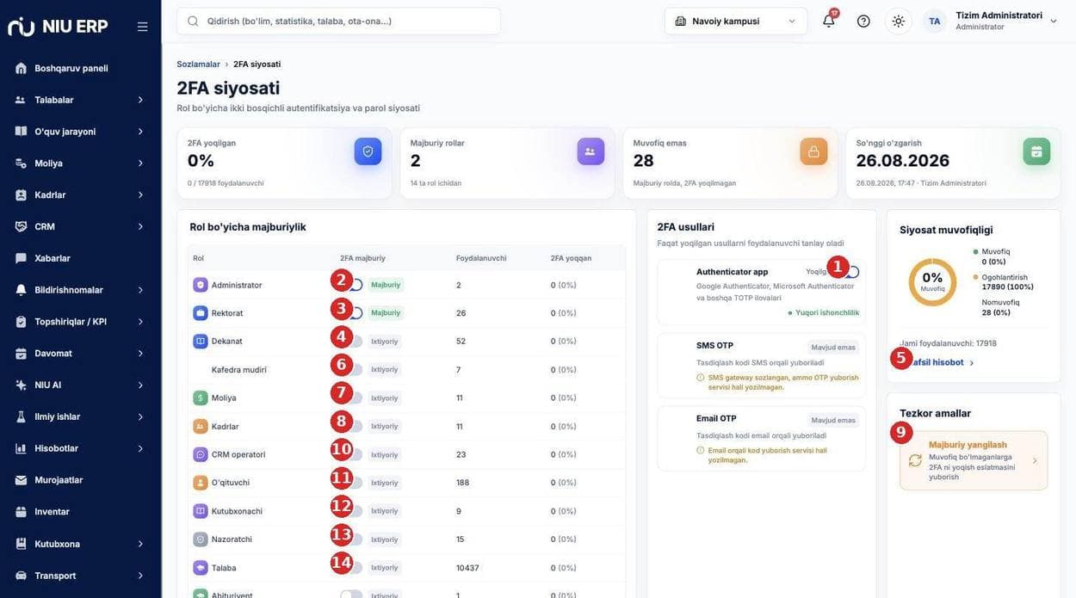Enable mandatory 2FA for O'qituvchi role
Screen dimensions: 1076x598
coord(352,483)
